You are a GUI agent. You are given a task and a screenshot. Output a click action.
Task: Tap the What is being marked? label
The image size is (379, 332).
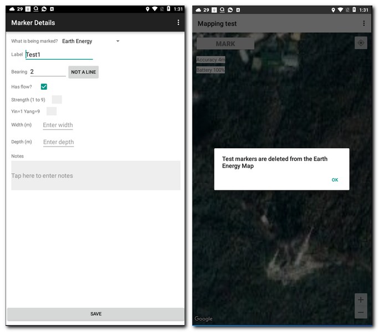34,41
